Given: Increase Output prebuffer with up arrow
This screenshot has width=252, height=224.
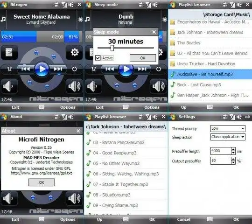Looking at the screenshot, I should coord(233,159).
